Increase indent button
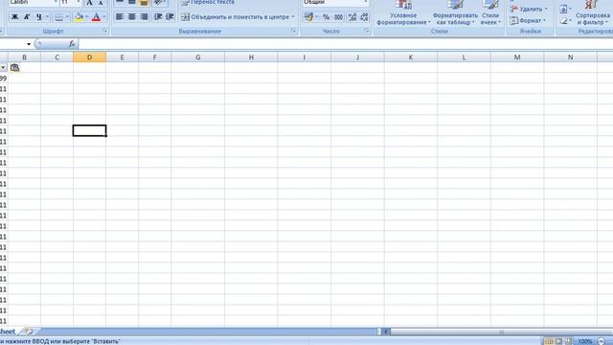The width and height of the screenshot is (613, 345). (170, 17)
